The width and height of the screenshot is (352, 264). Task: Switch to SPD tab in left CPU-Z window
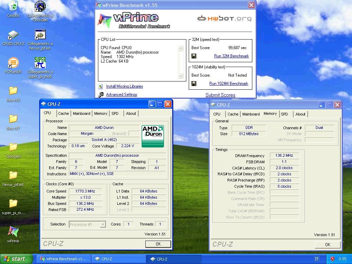[115, 113]
